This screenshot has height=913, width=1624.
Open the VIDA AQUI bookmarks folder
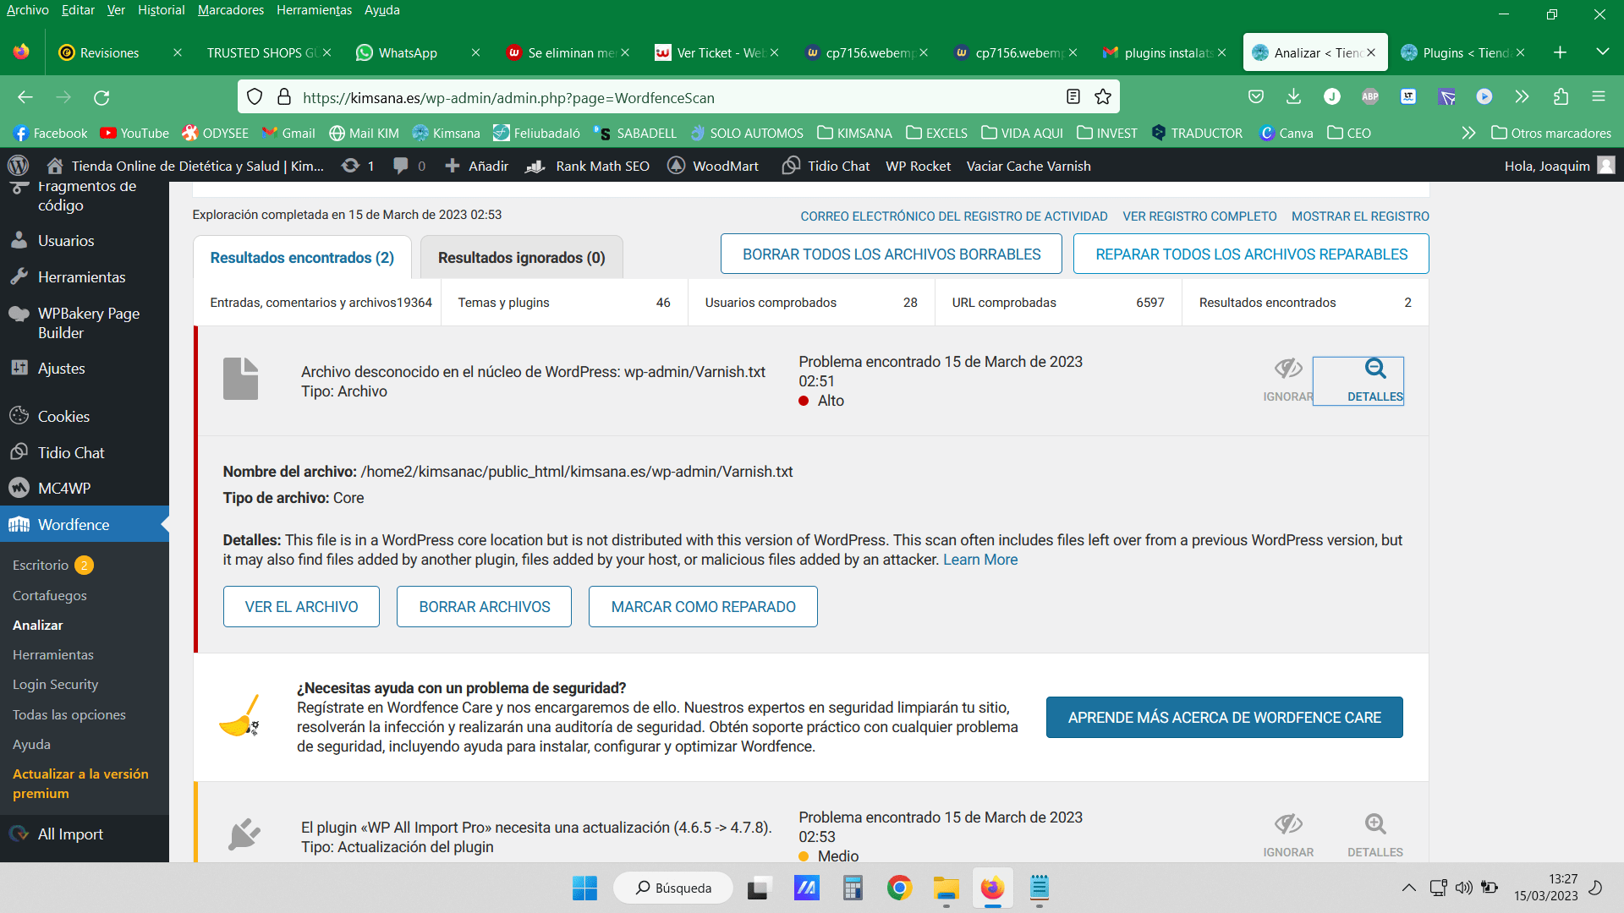click(1022, 133)
